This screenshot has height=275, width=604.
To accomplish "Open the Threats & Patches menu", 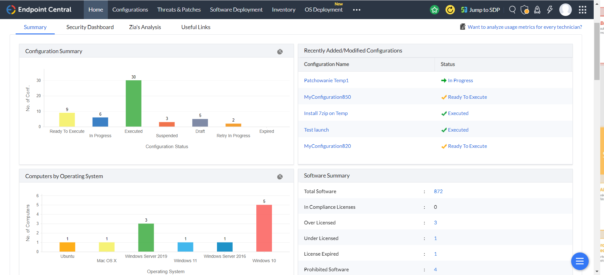I will click(x=179, y=10).
